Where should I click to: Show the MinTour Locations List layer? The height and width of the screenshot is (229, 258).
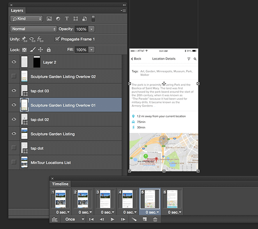(x=14, y=163)
